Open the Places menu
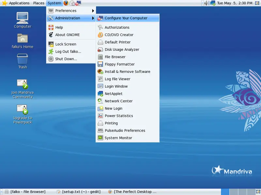This screenshot has width=261, height=195. (x=39, y=3)
